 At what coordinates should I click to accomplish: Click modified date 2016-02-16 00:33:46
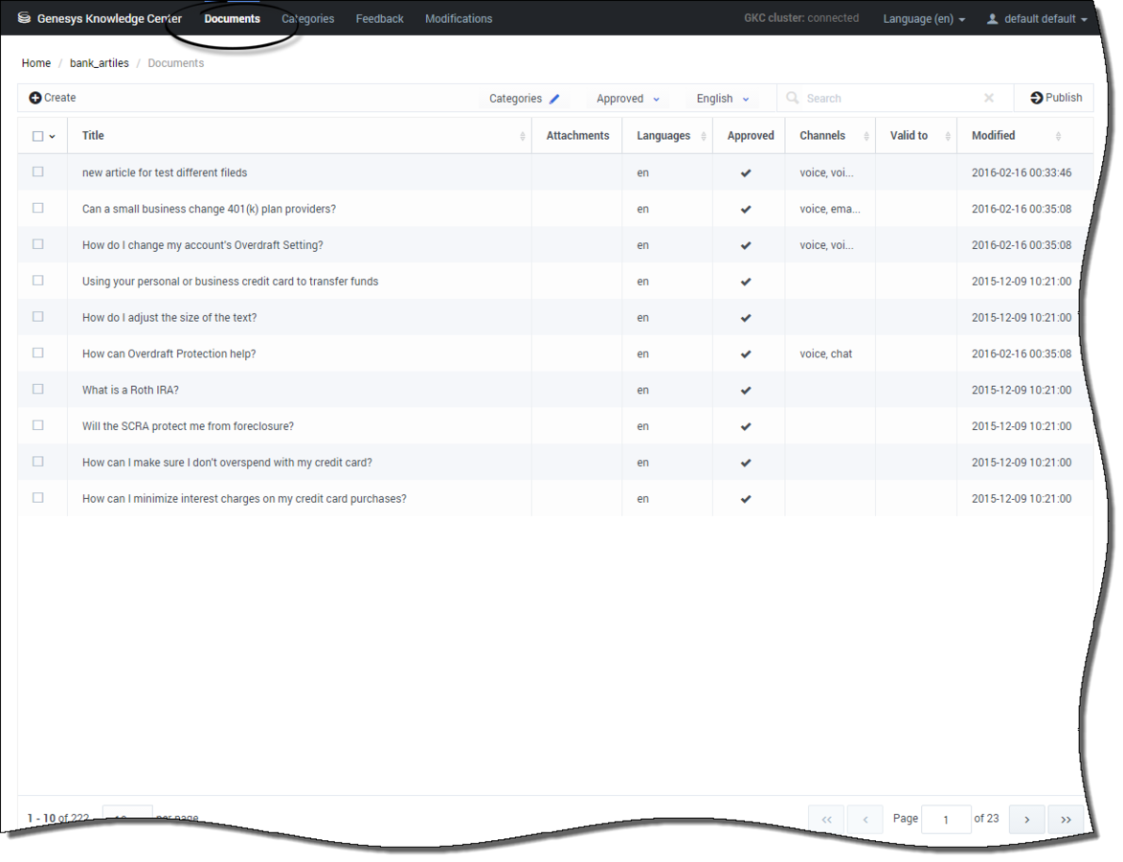[1022, 172]
